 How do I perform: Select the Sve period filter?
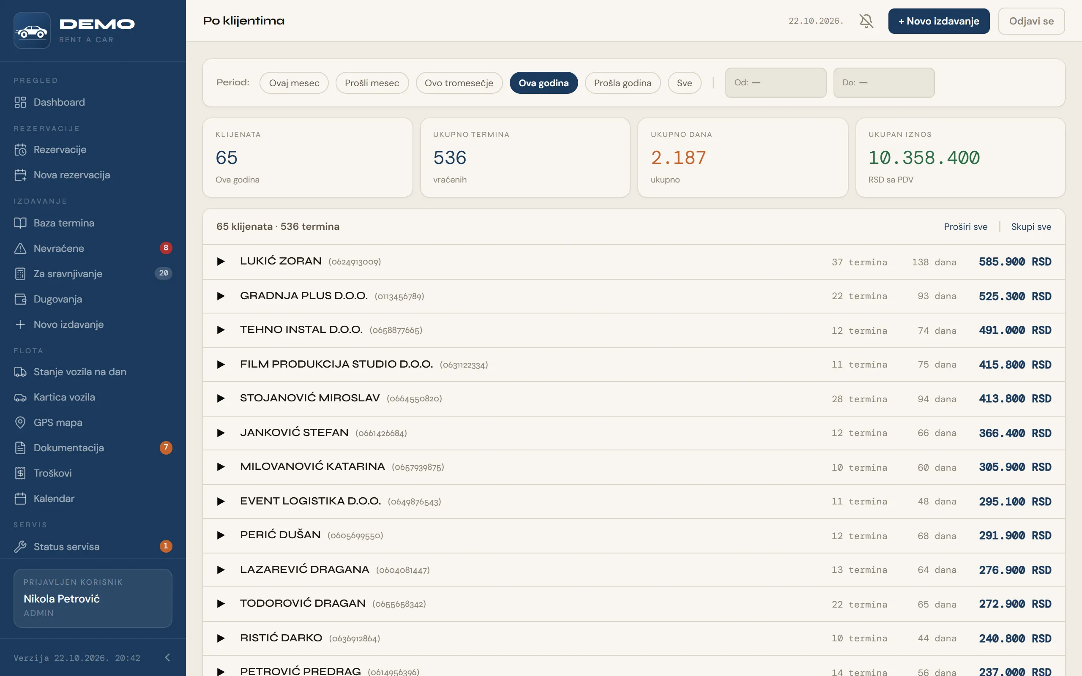point(684,83)
